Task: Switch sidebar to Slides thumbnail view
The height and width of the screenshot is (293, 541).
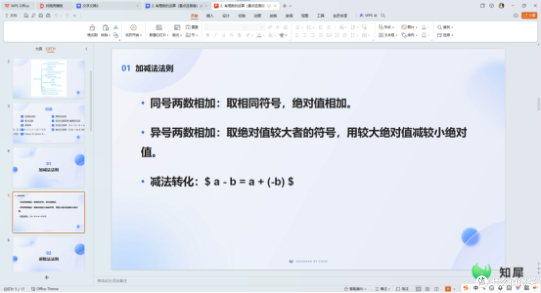Action: 51,49
